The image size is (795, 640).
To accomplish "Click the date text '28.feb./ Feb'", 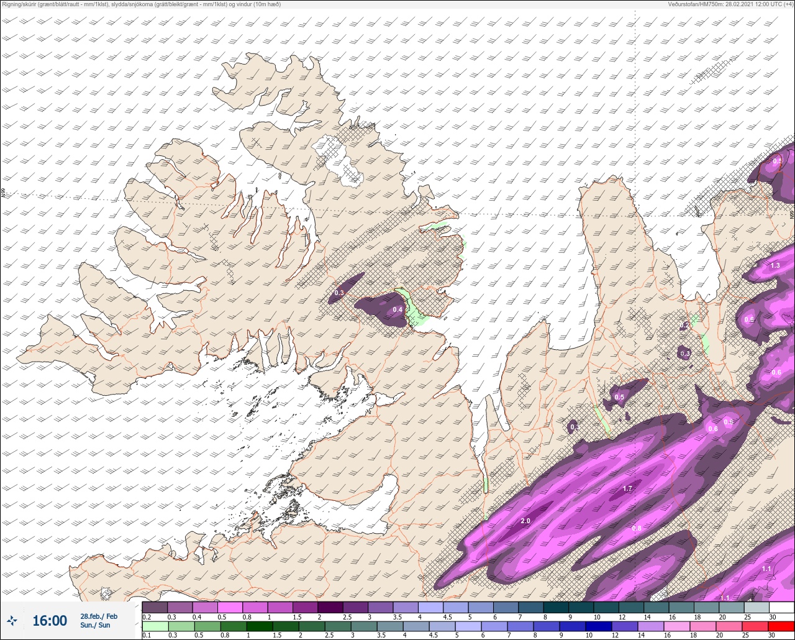I will tap(99, 616).
